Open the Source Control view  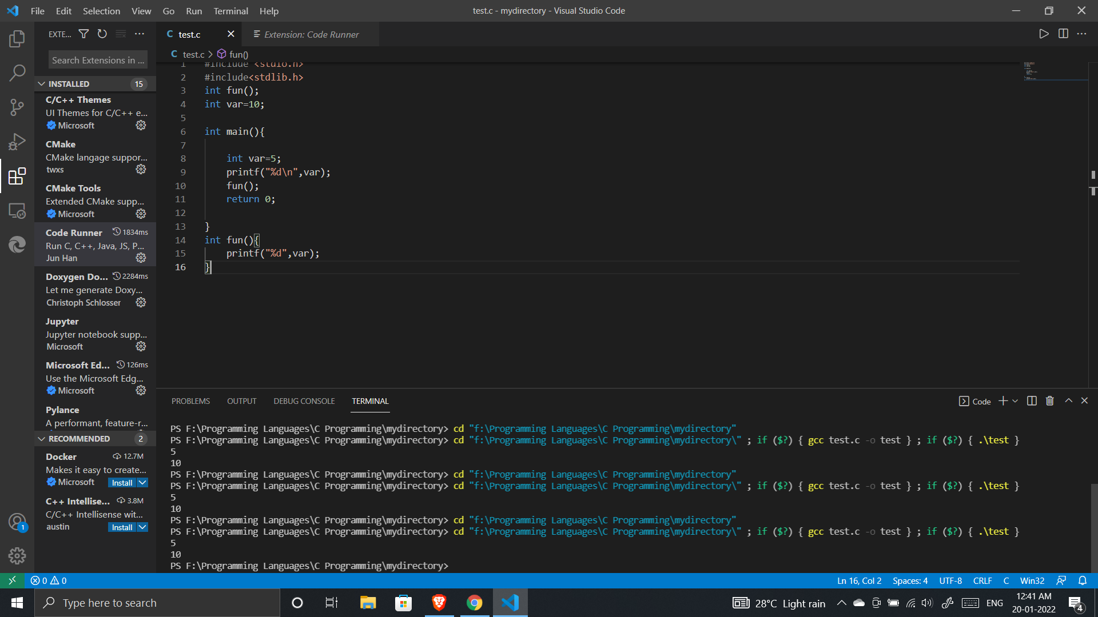tap(17, 107)
